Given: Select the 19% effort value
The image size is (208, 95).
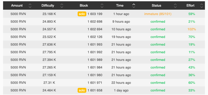Looking at the screenshot, I should [x=192, y=45].
